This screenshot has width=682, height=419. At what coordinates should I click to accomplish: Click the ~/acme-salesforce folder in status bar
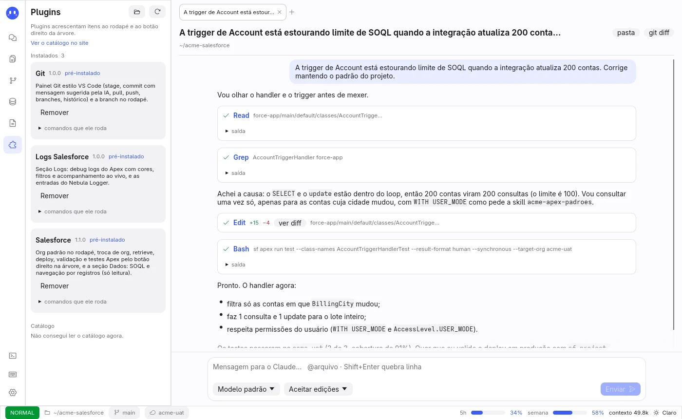(74, 413)
